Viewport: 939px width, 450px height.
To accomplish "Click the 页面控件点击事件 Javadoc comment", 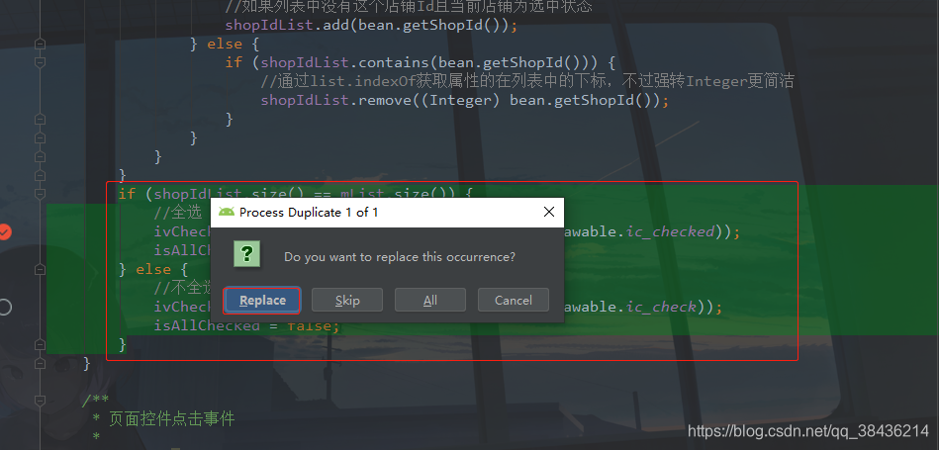I will 171,419.
